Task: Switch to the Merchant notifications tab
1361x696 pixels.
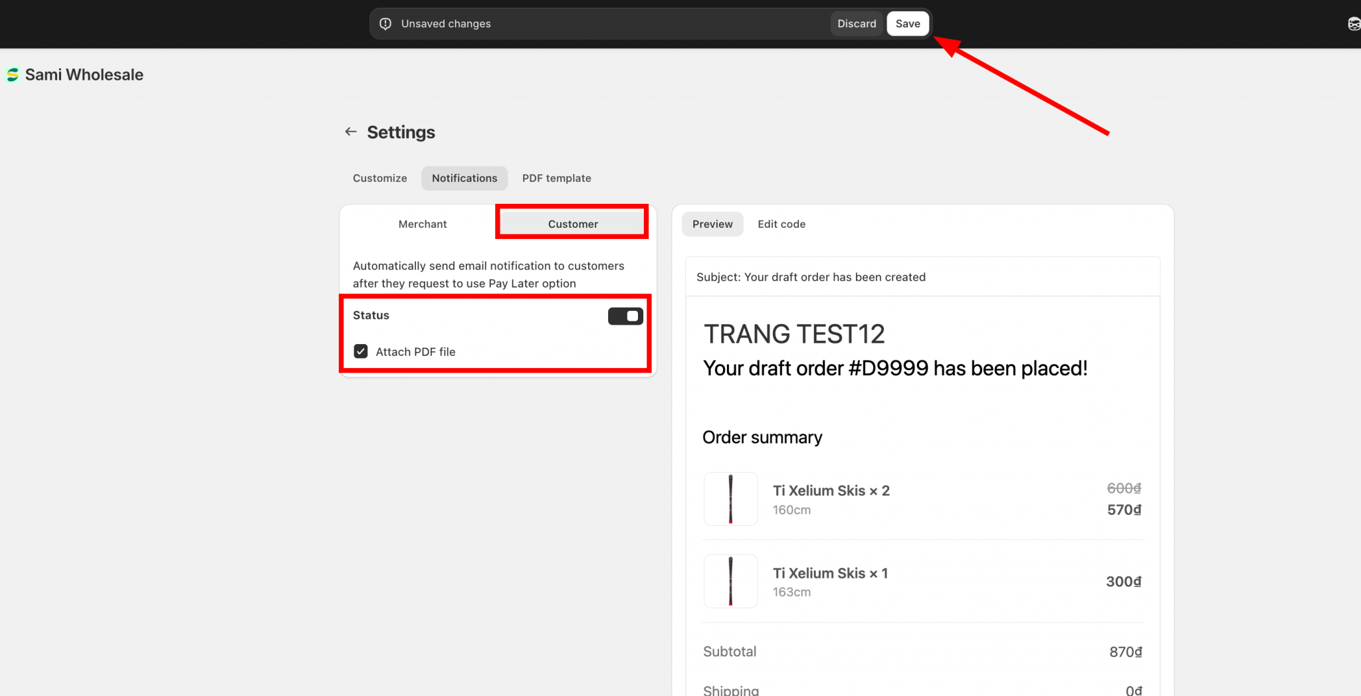Action: click(x=423, y=224)
